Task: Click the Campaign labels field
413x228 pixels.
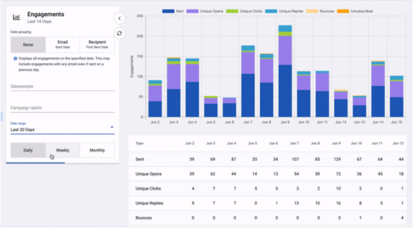Action: [x=62, y=108]
